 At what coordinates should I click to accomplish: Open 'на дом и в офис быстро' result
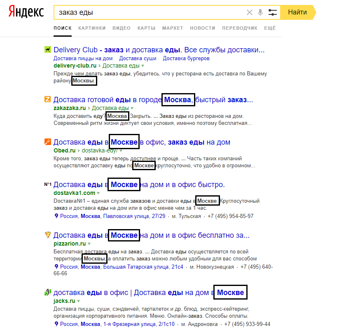pos(139,185)
